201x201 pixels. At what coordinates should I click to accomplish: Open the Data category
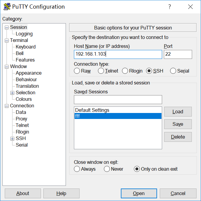(x=21, y=112)
